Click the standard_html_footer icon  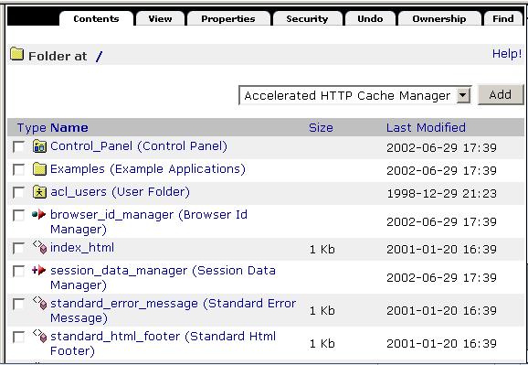tap(39, 336)
